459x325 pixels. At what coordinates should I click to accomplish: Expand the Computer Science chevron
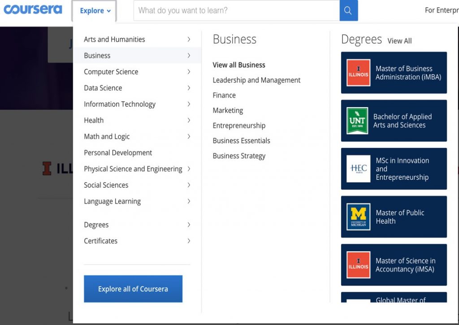tap(189, 72)
